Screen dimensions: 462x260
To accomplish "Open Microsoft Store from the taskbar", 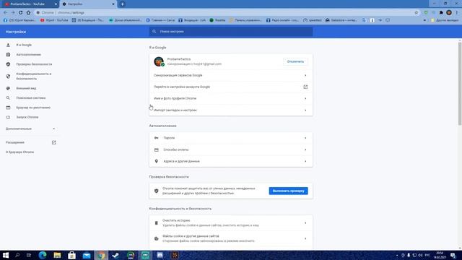I will coord(72,255).
